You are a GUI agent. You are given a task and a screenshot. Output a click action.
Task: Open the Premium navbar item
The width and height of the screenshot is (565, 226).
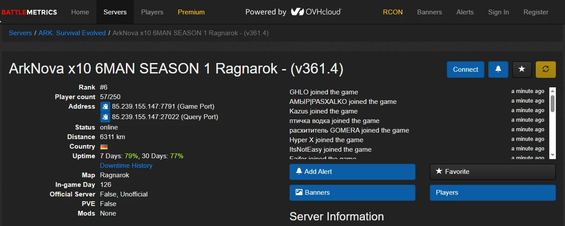point(191,12)
